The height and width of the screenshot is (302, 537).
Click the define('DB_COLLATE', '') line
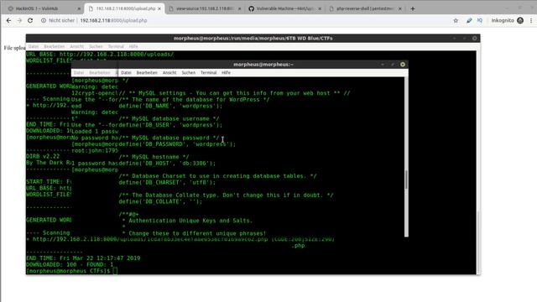click(x=160, y=201)
